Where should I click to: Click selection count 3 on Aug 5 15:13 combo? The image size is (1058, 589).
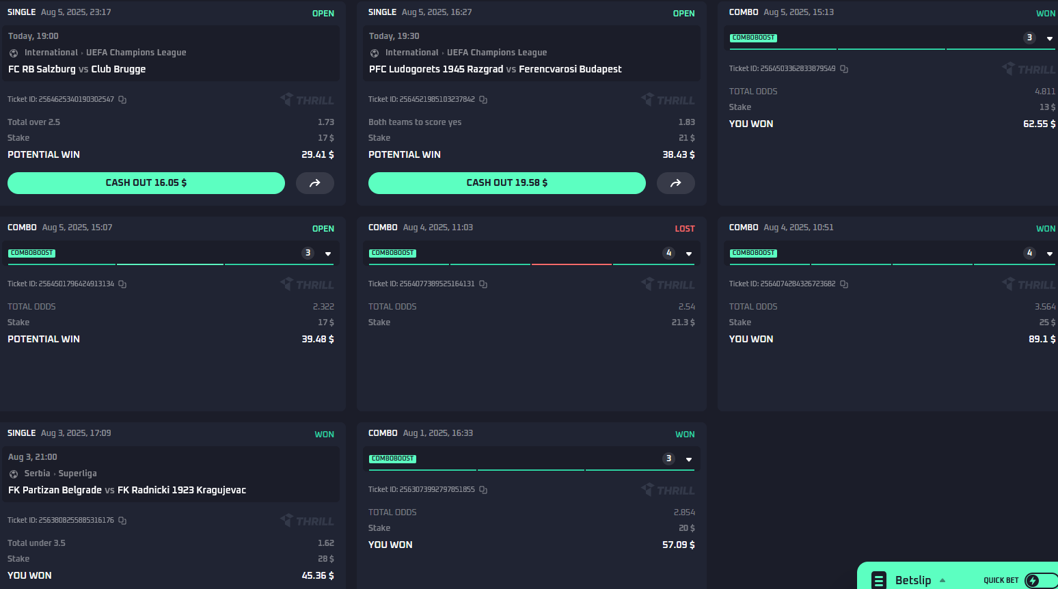(1030, 38)
